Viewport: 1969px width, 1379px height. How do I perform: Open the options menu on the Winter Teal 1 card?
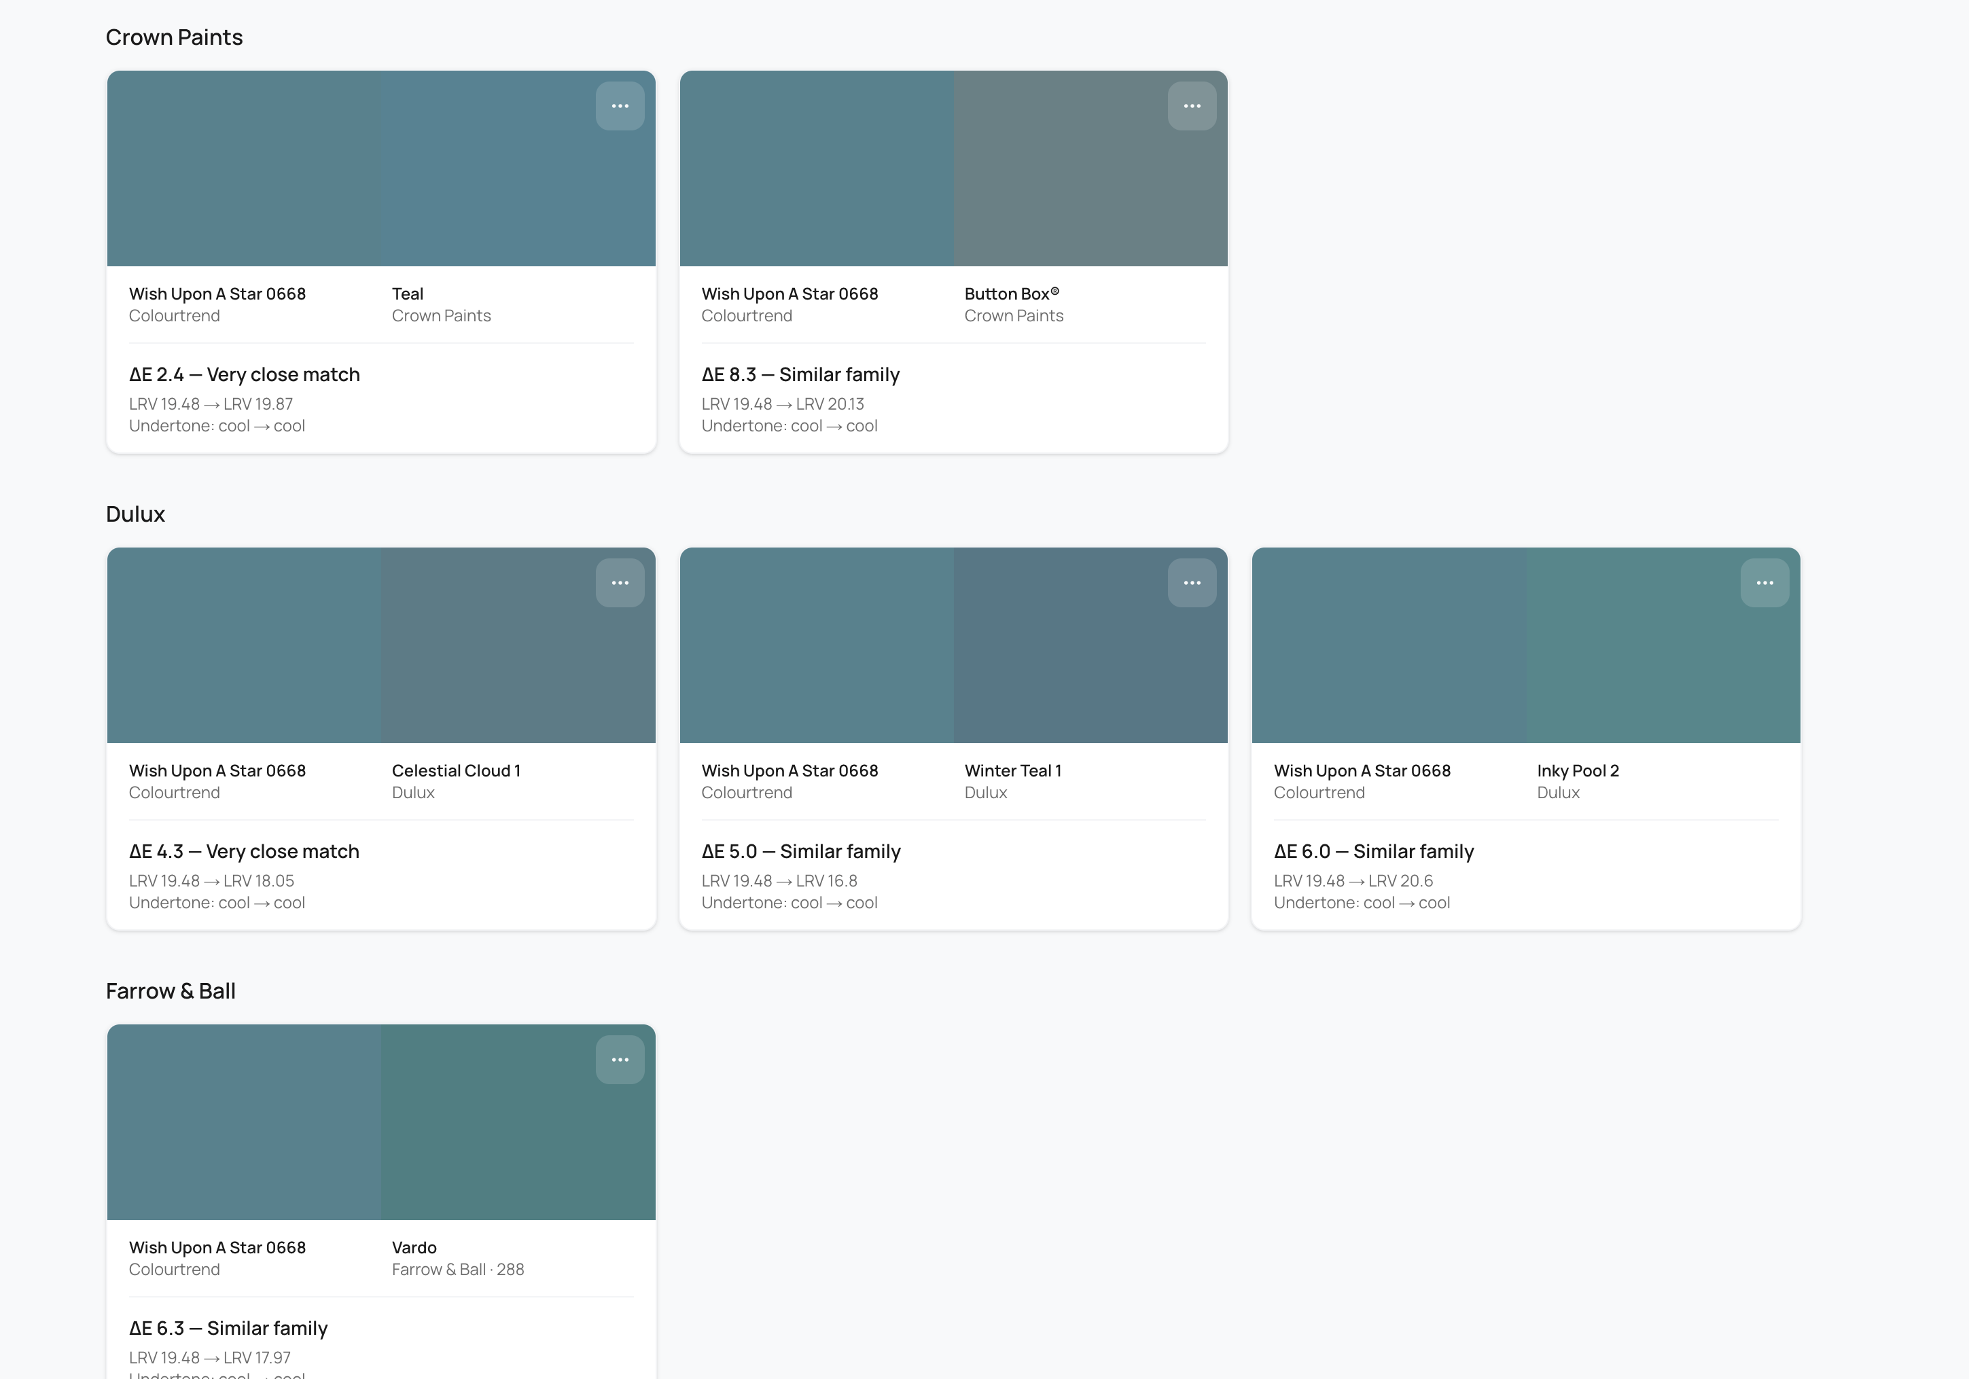pos(1191,581)
